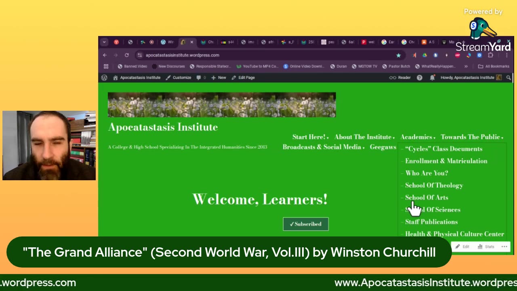Select Enrollment & Matriculation submenu item

[x=446, y=161]
